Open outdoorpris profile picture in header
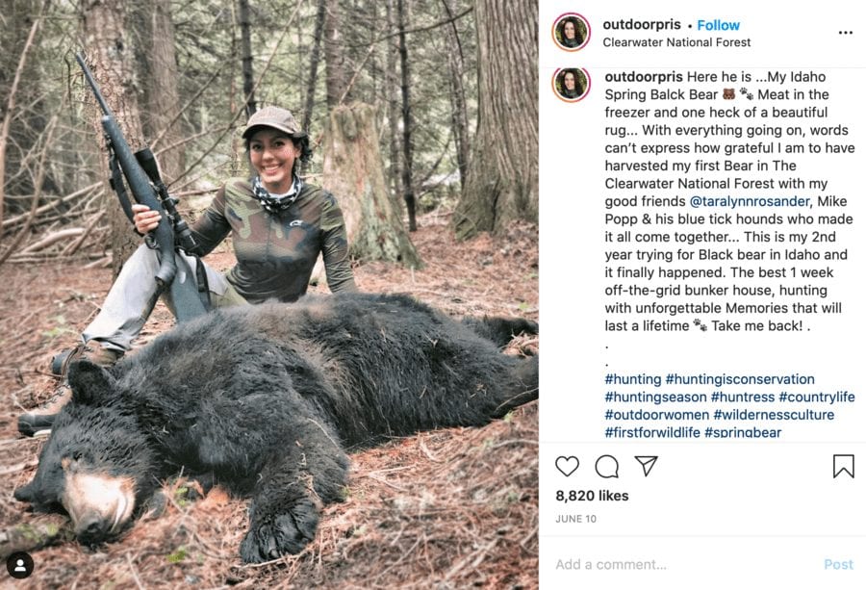The height and width of the screenshot is (590, 866). click(x=571, y=32)
